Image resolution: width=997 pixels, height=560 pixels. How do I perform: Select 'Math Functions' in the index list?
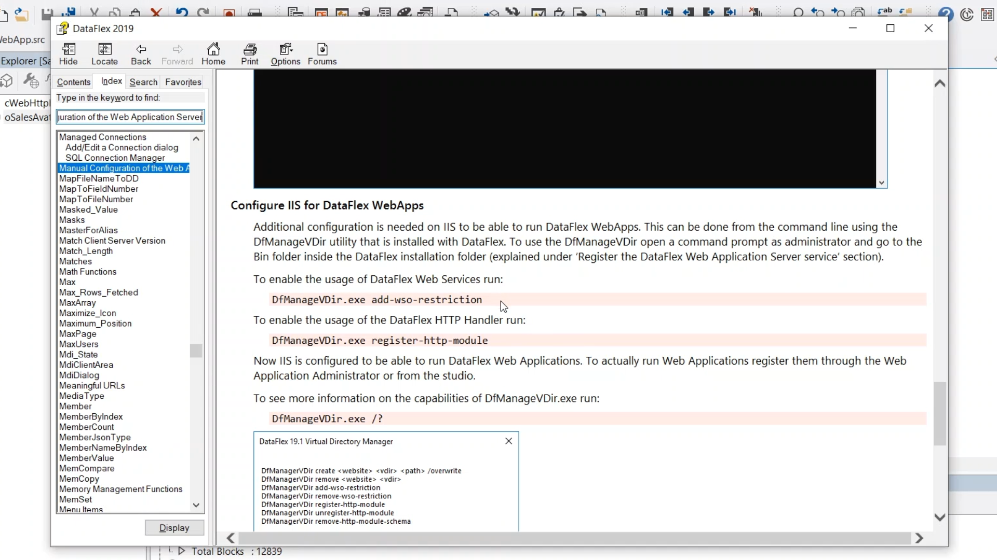pos(88,272)
